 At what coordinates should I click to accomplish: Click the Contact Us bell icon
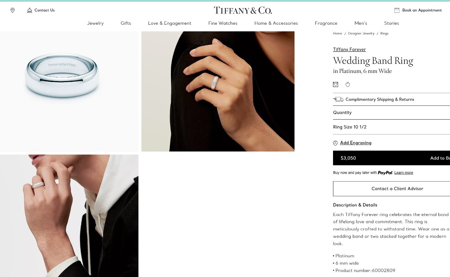tap(29, 10)
